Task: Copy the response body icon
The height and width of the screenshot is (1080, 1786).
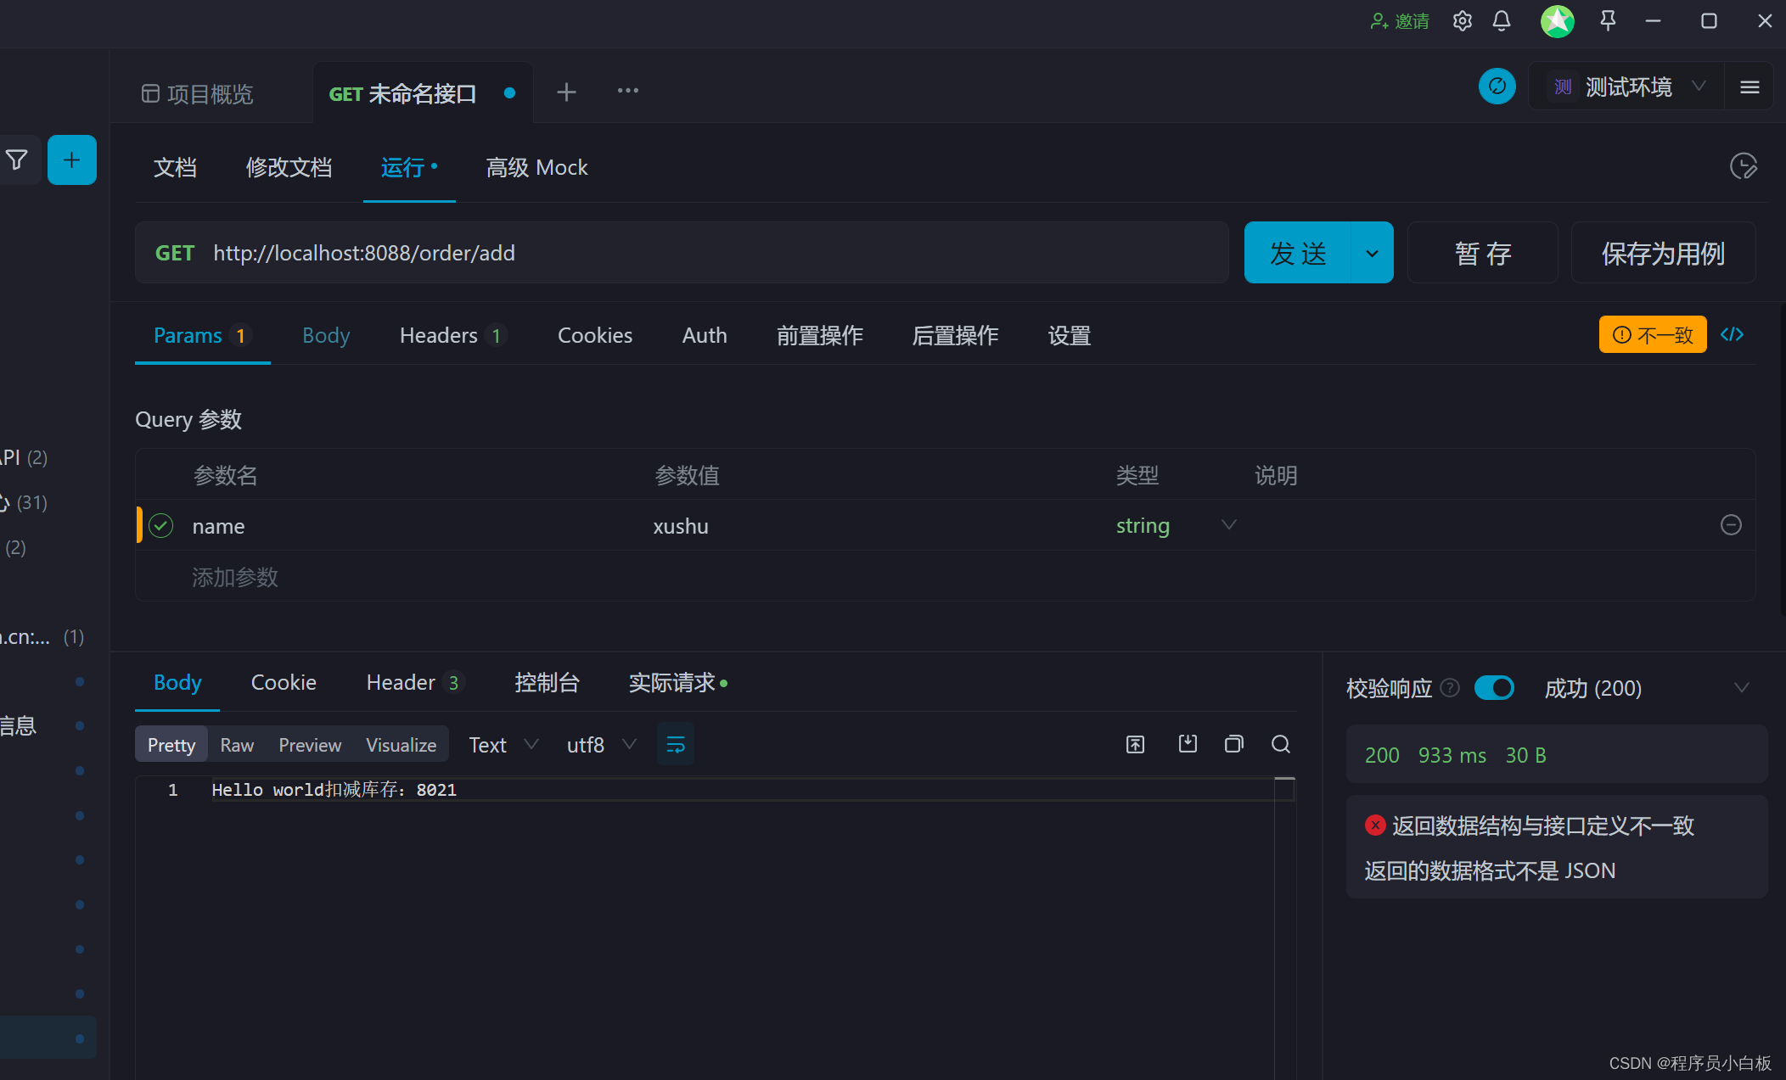Action: pos(1234,744)
